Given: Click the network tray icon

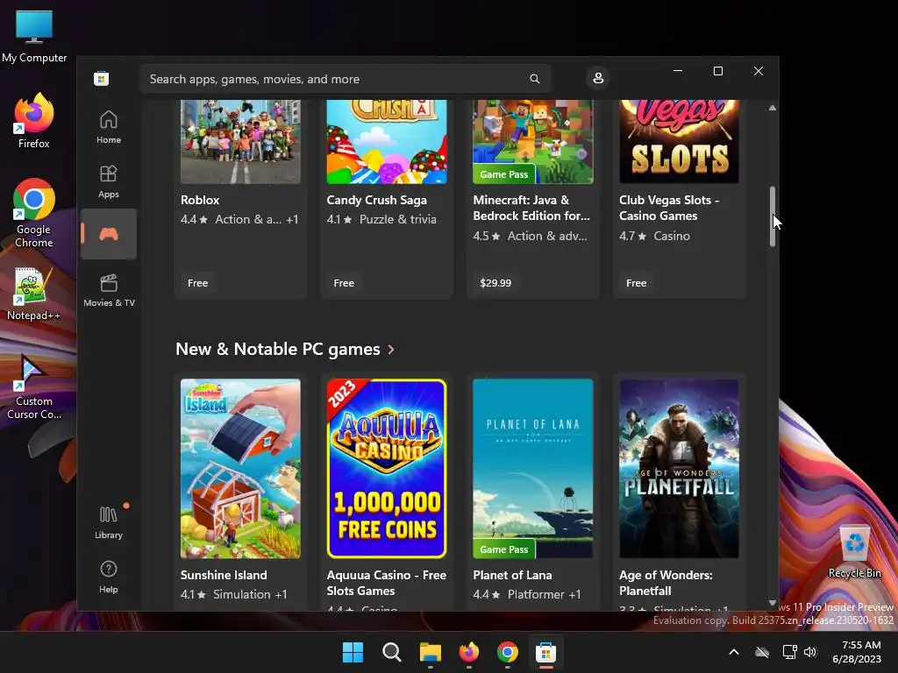Looking at the screenshot, I should [790, 652].
